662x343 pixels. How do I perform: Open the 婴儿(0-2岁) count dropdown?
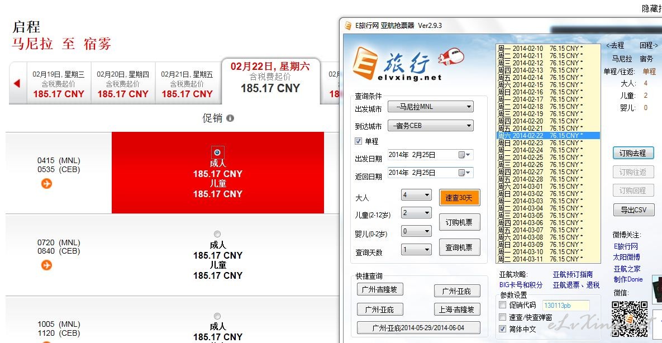coord(416,231)
